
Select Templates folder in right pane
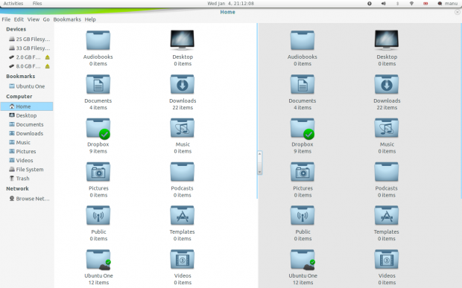[387, 216]
